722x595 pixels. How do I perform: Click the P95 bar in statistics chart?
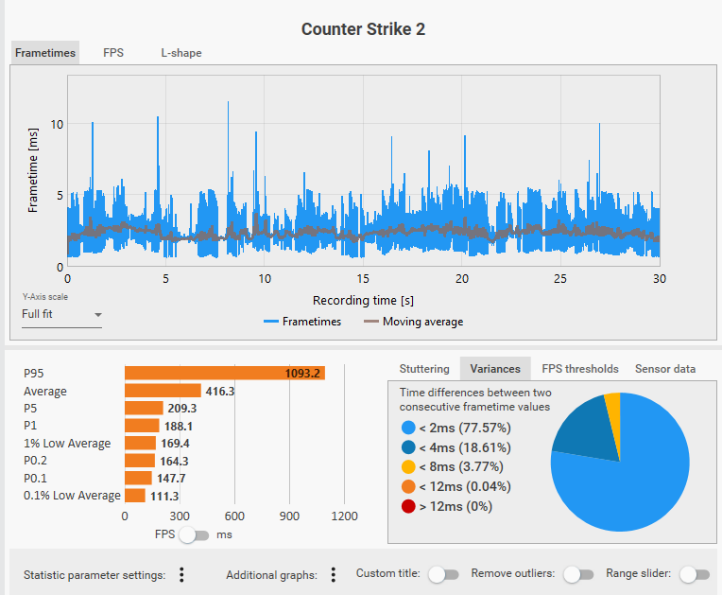click(225, 373)
